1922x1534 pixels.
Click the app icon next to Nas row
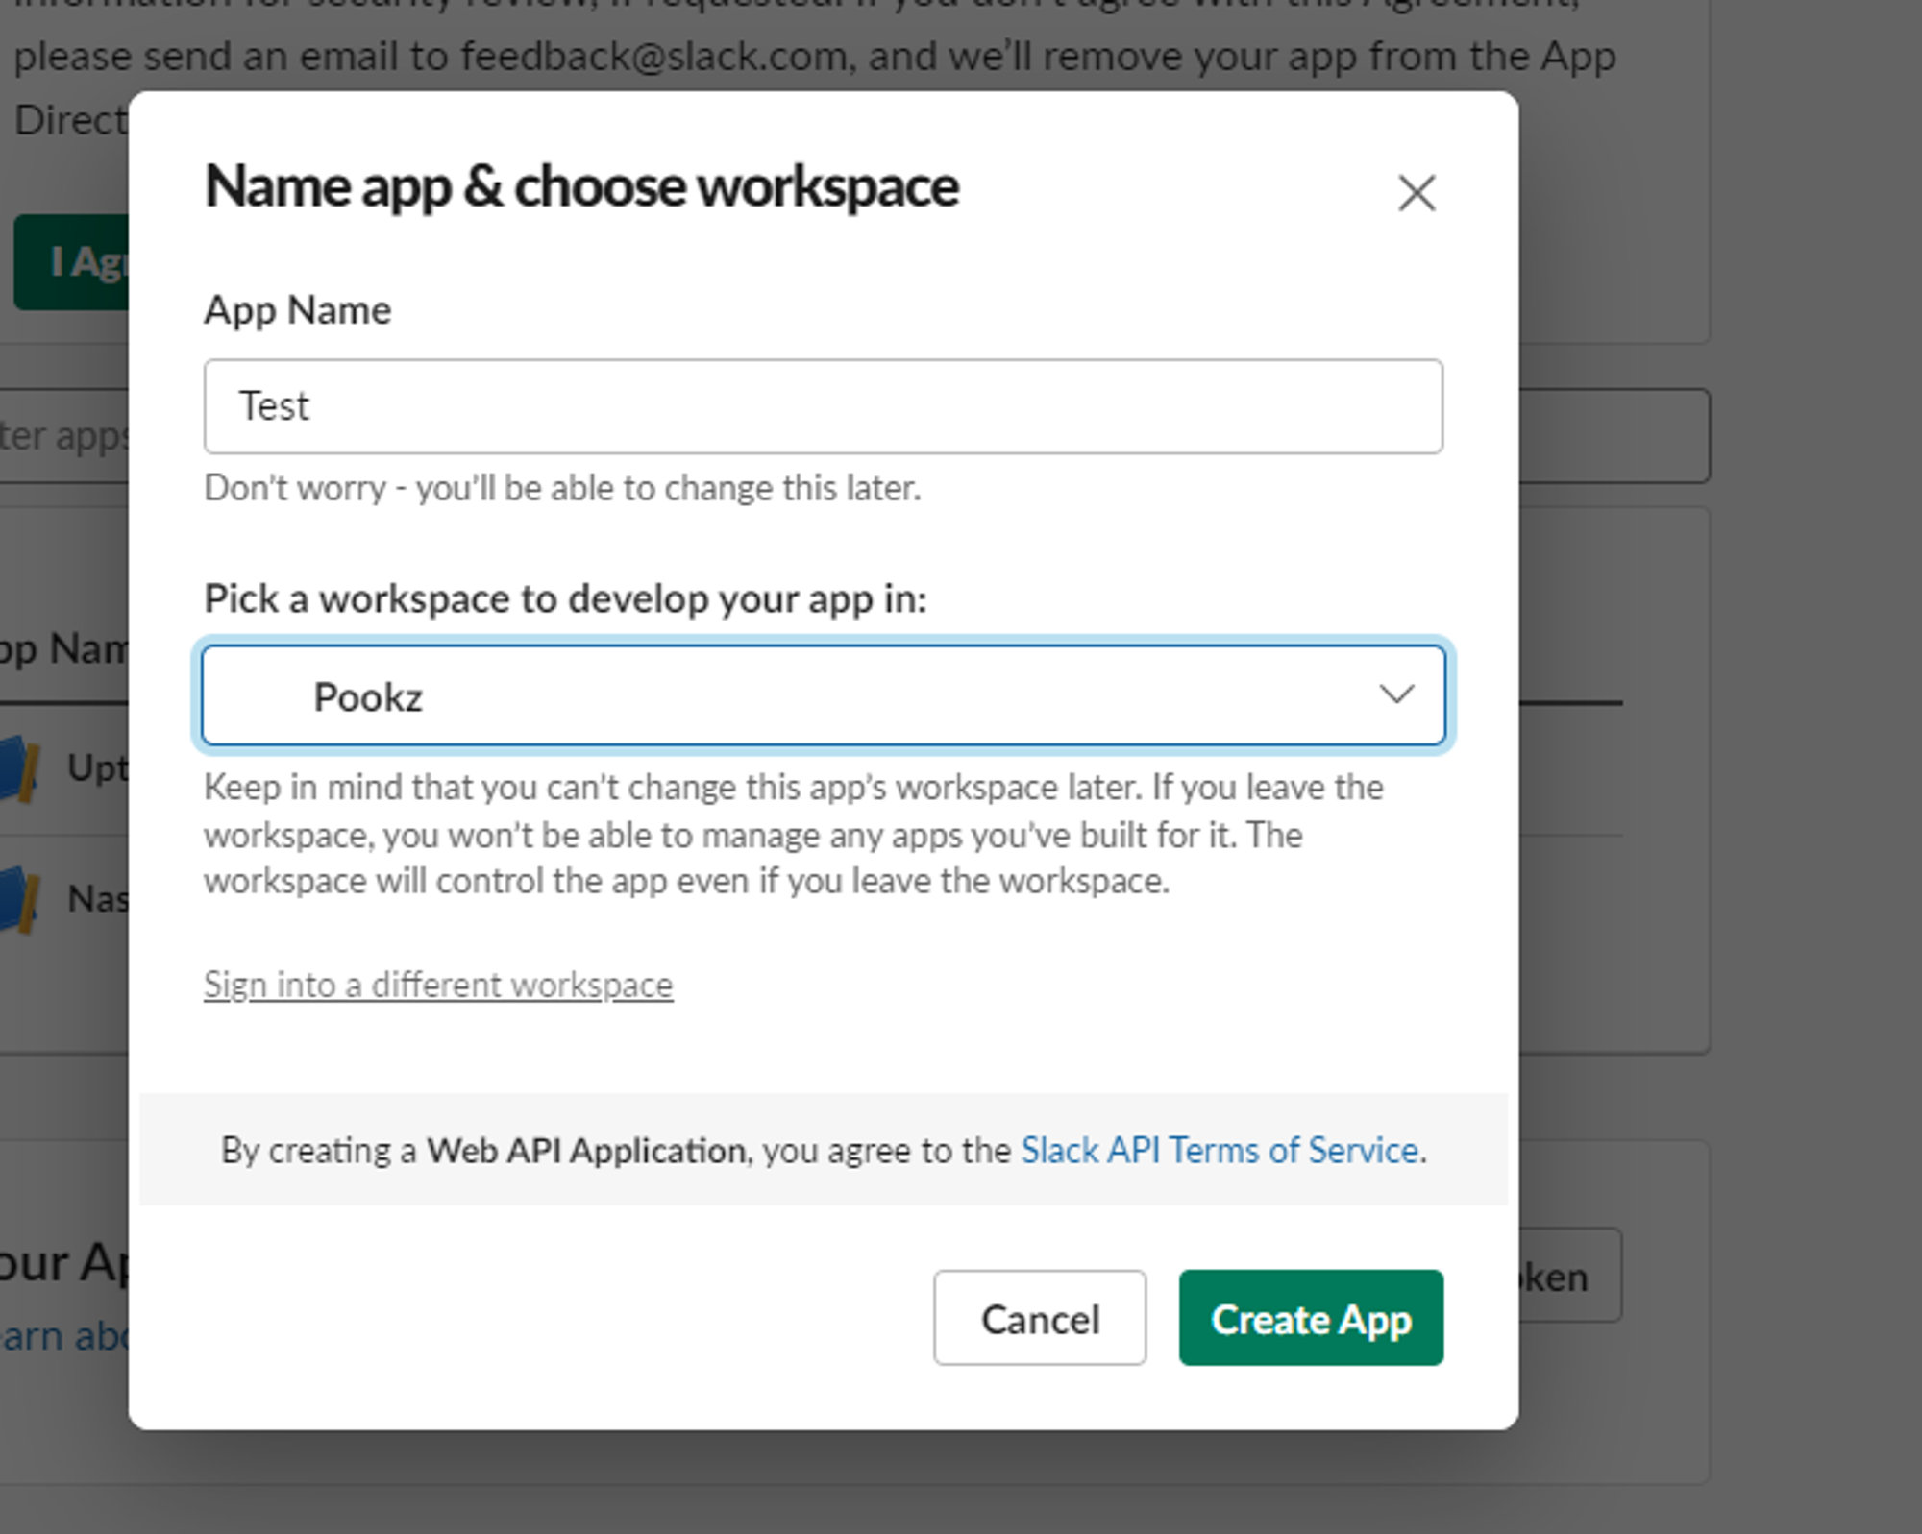(x=19, y=900)
